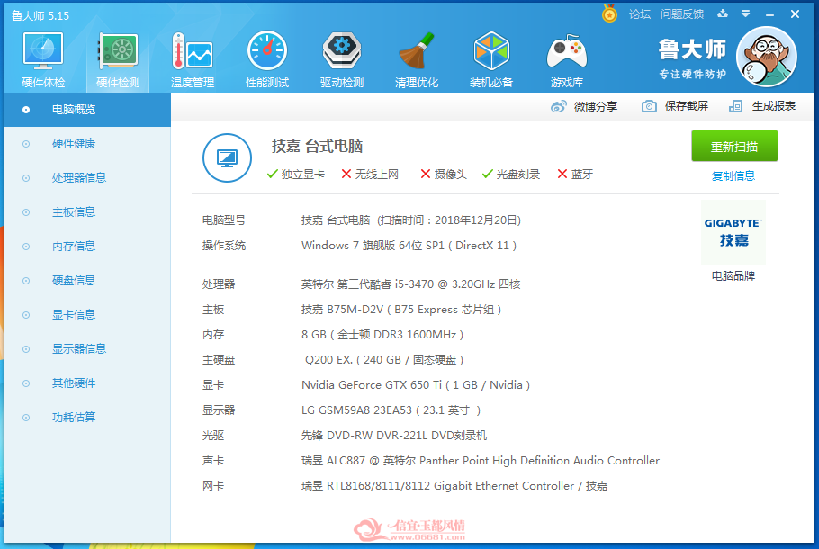
Task: Click the RTL8168 Gigabit Ethernet value
Action: pos(454,486)
